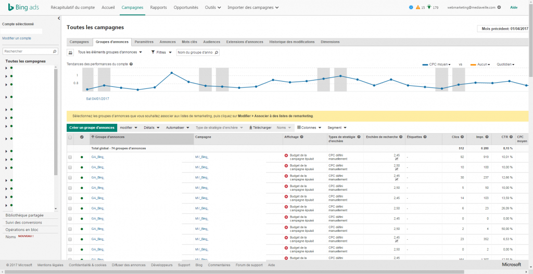Click the search magnifier in ad group name filter
533x274 pixels.
(x=217, y=53)
